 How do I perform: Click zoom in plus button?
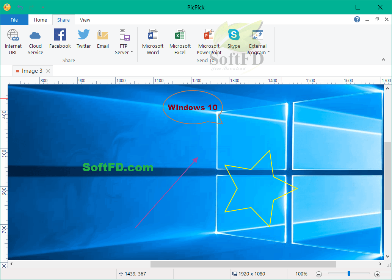[x=377, y=274]
